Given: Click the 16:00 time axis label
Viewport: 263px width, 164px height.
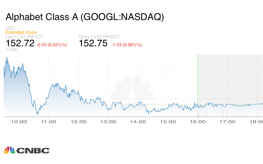Looking at the screenshot, I should [x=198, y=122].
